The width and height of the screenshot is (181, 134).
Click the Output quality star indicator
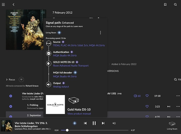[x=63, y=83]
